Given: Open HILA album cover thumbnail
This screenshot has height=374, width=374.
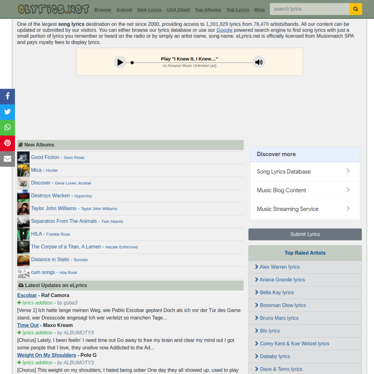Looking at the screenshot, I should click(23, 234).
